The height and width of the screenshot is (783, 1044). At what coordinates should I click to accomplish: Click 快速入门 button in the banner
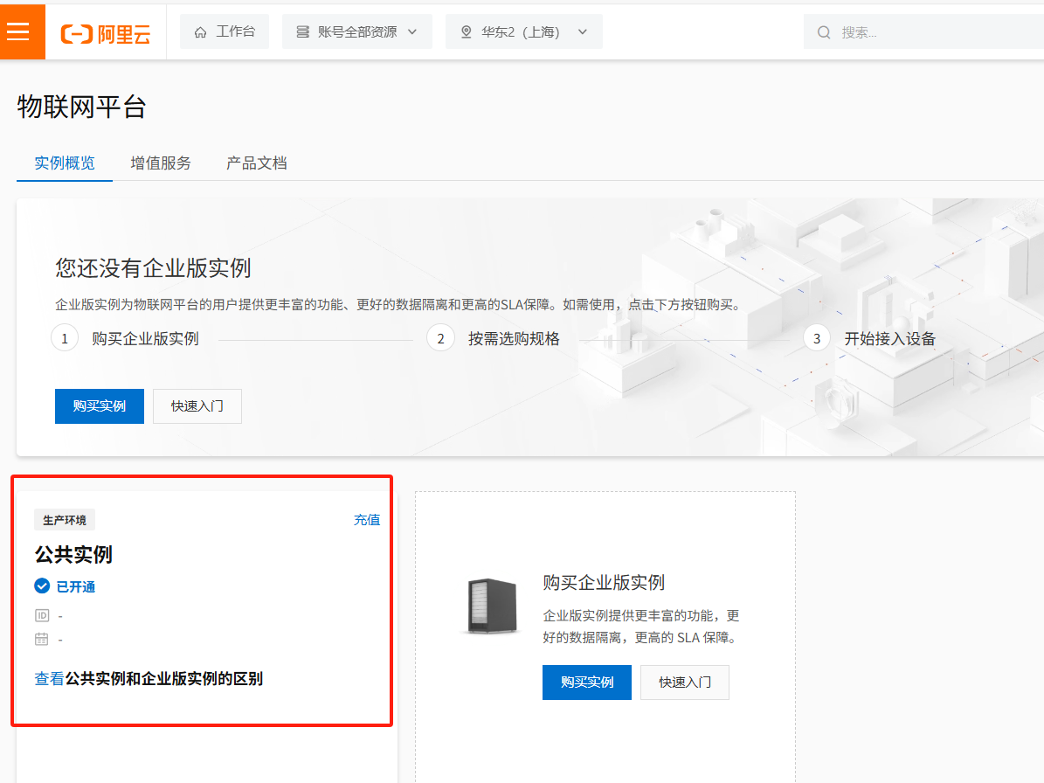tap(197, 406)
